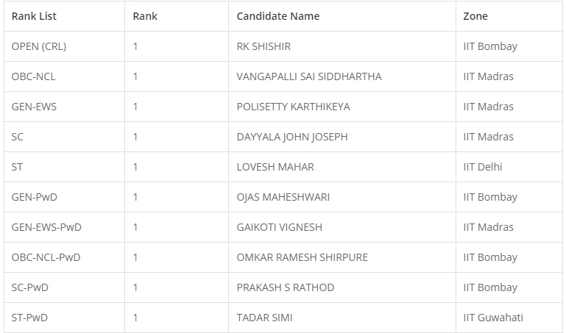Click the Rank List column header

(34, 16)
